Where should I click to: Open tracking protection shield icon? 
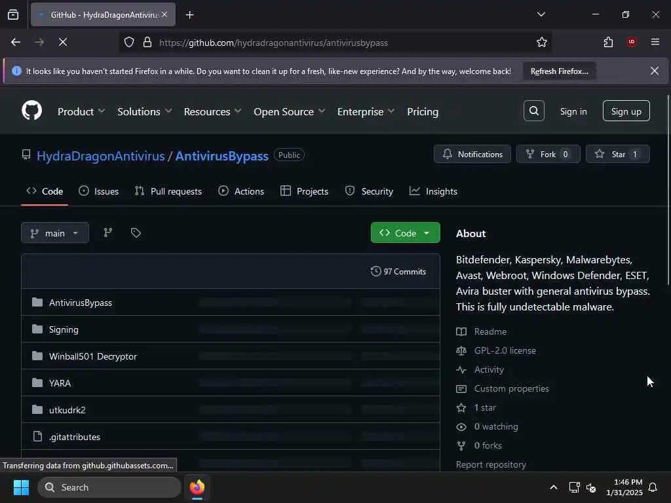[x=129, y=42]
